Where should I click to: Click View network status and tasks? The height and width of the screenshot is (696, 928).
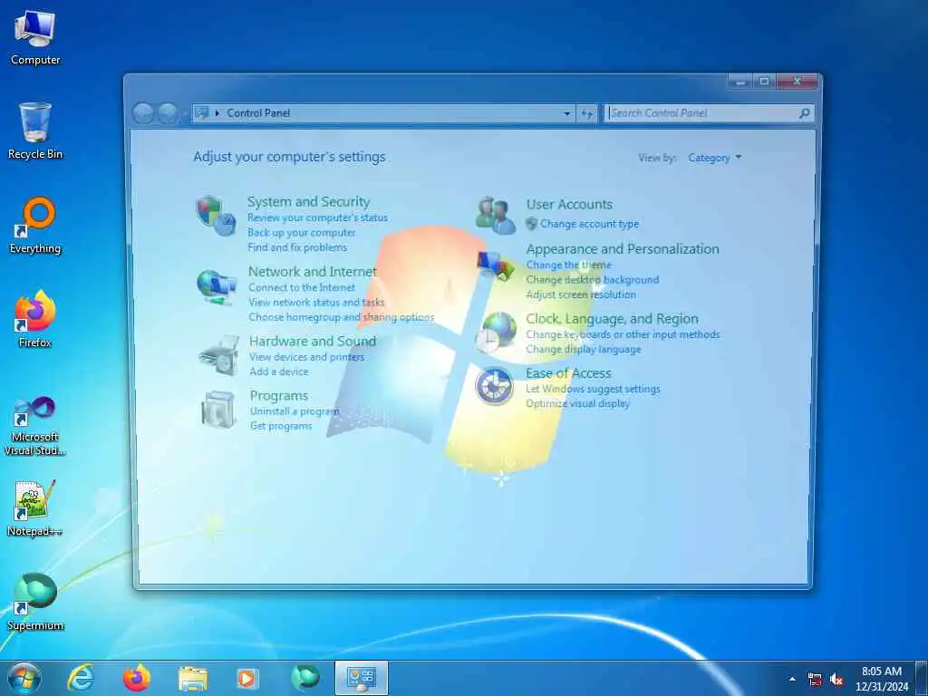316,303
